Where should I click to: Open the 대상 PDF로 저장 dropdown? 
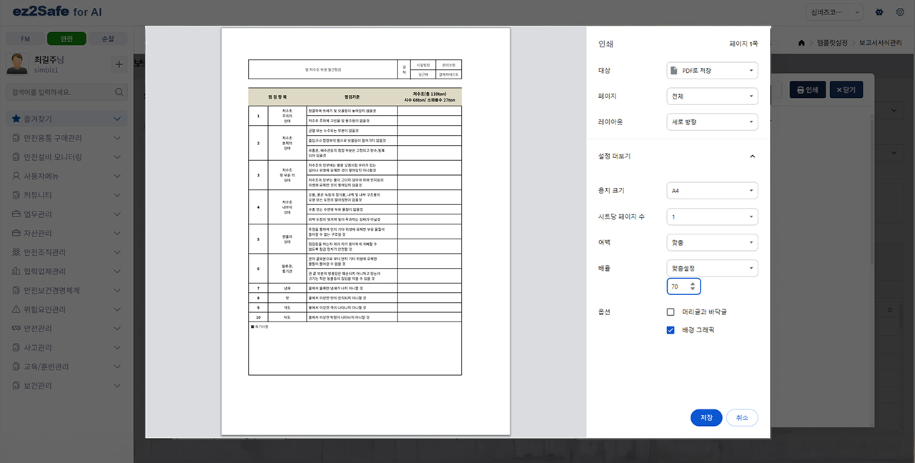[x=712, y=71]
